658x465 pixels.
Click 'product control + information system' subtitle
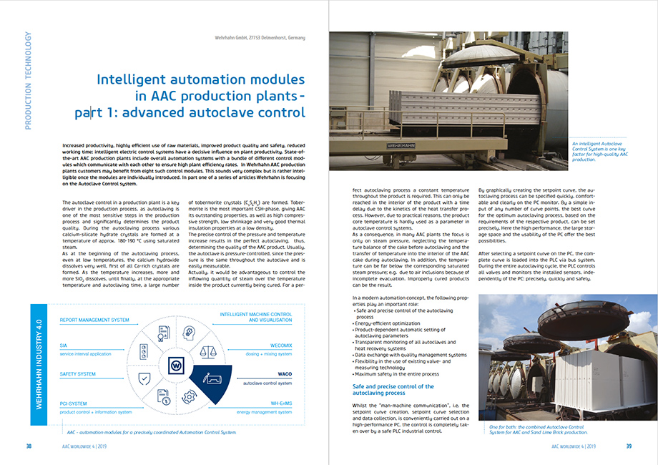[x=96, y=412]
